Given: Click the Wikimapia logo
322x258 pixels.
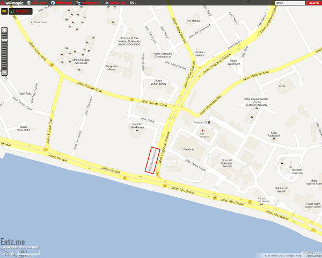Looking at the screenshot, I should pyautogui.click(x=12, y=3).
